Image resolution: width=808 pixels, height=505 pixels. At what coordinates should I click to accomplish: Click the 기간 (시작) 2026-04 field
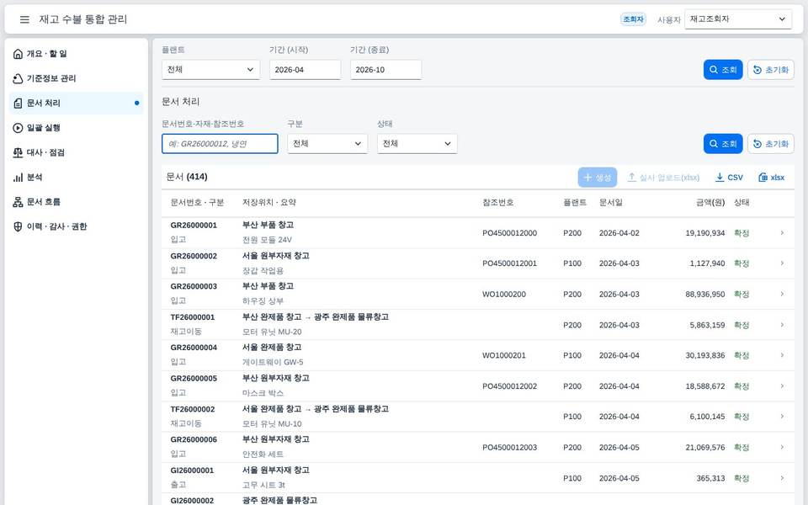(x=305, y=70)
